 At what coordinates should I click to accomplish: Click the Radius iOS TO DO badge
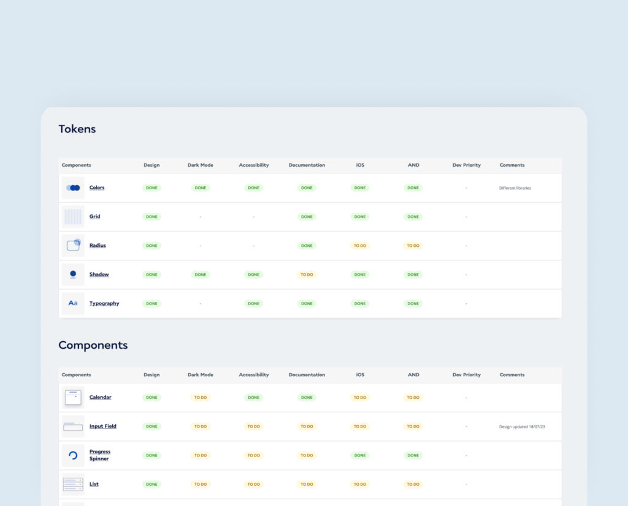(x=359, y=246)
